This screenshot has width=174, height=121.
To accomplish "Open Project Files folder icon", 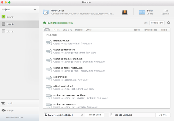I will (x=46, y=12).
